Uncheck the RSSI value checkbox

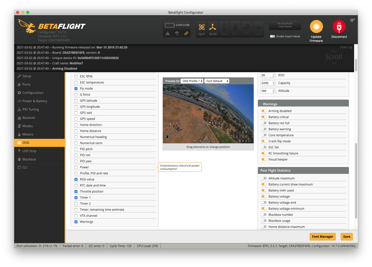pyautogui.click(x=76, y=179)
